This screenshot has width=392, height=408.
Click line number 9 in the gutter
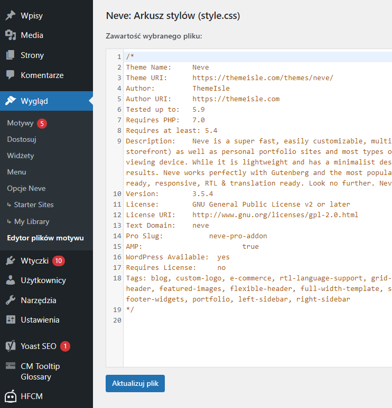coord(119,141)
